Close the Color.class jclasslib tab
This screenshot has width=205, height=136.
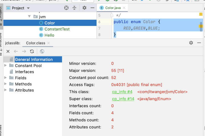pos(49,43)
